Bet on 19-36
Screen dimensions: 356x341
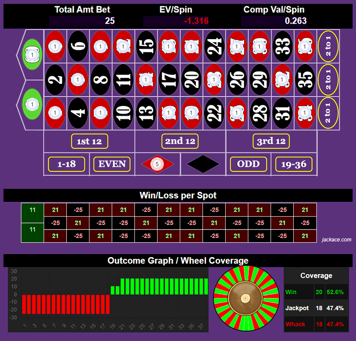(x=294, y=164)
